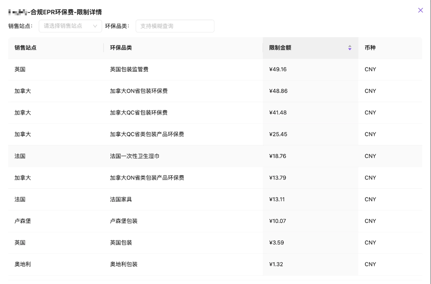Click 卢森堡 in the 销售站点 column
The width and height of the screenshot is (431, 284).
(23, 221)
